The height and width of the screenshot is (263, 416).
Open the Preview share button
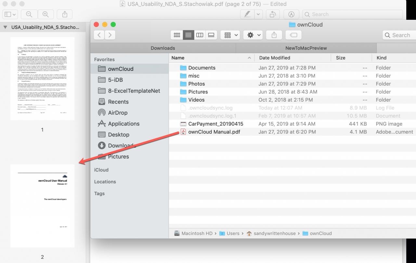tap(64, 14)
